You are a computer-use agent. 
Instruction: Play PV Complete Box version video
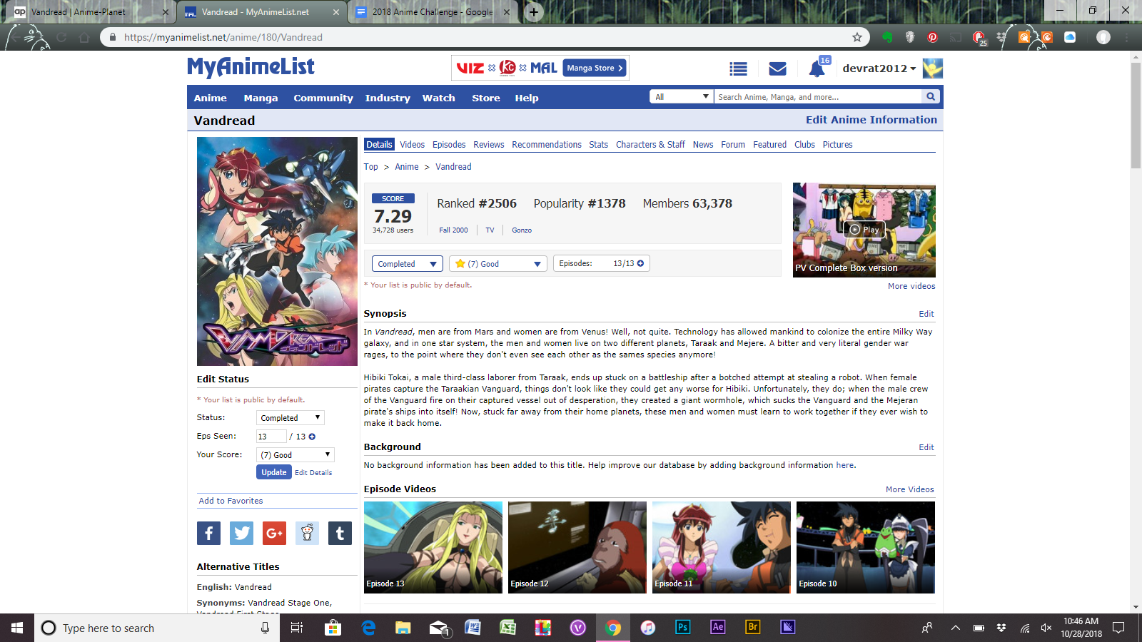(864, 230)
